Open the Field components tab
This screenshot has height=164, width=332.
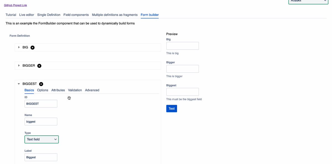76,15
